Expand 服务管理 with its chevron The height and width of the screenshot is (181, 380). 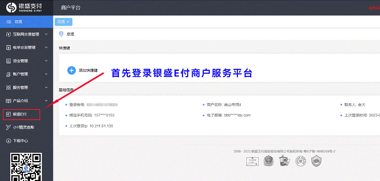[x=46, y=88]
